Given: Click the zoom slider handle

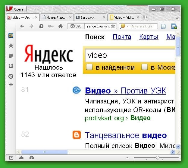Looking at the screenshot, I should (x=158, y=157).
